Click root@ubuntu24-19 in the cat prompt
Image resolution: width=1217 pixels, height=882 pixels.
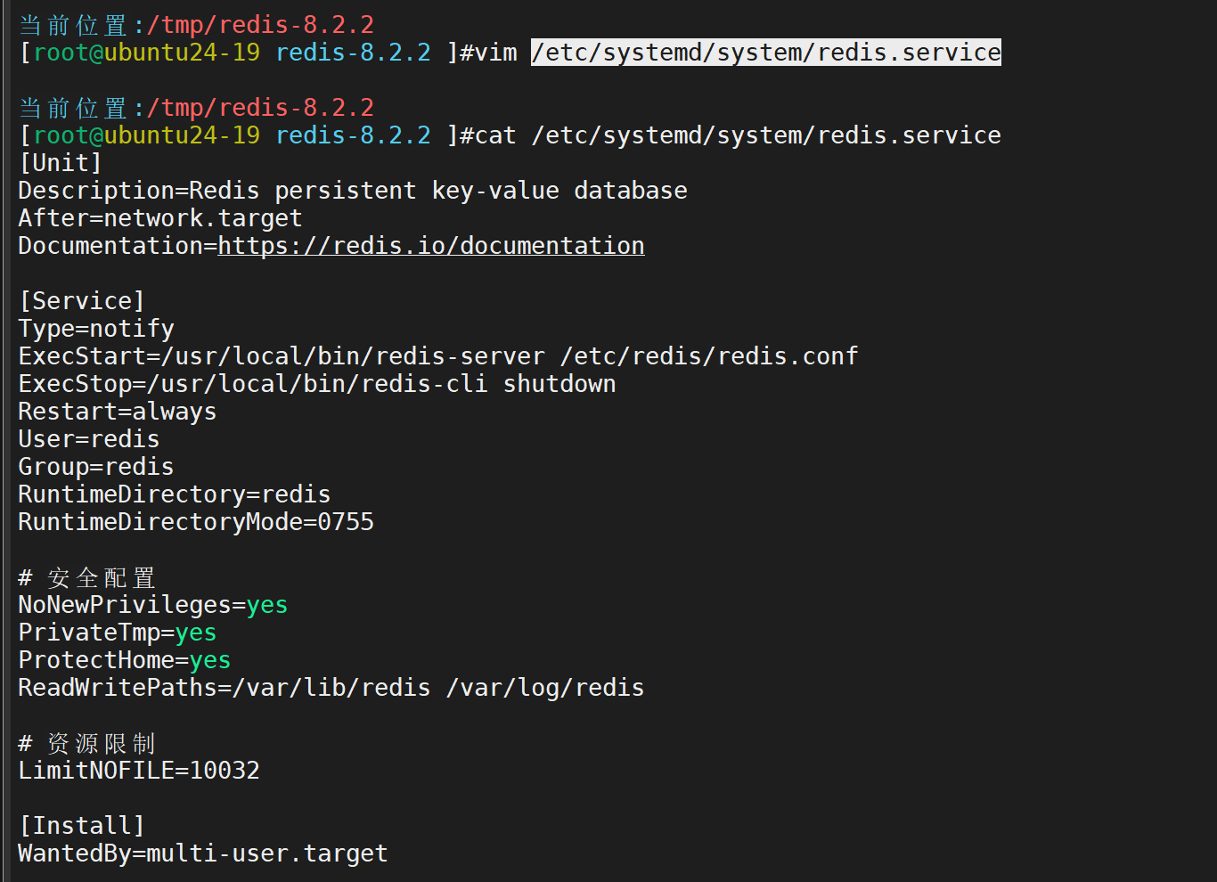pyautogui.click(x=147, y=135)
